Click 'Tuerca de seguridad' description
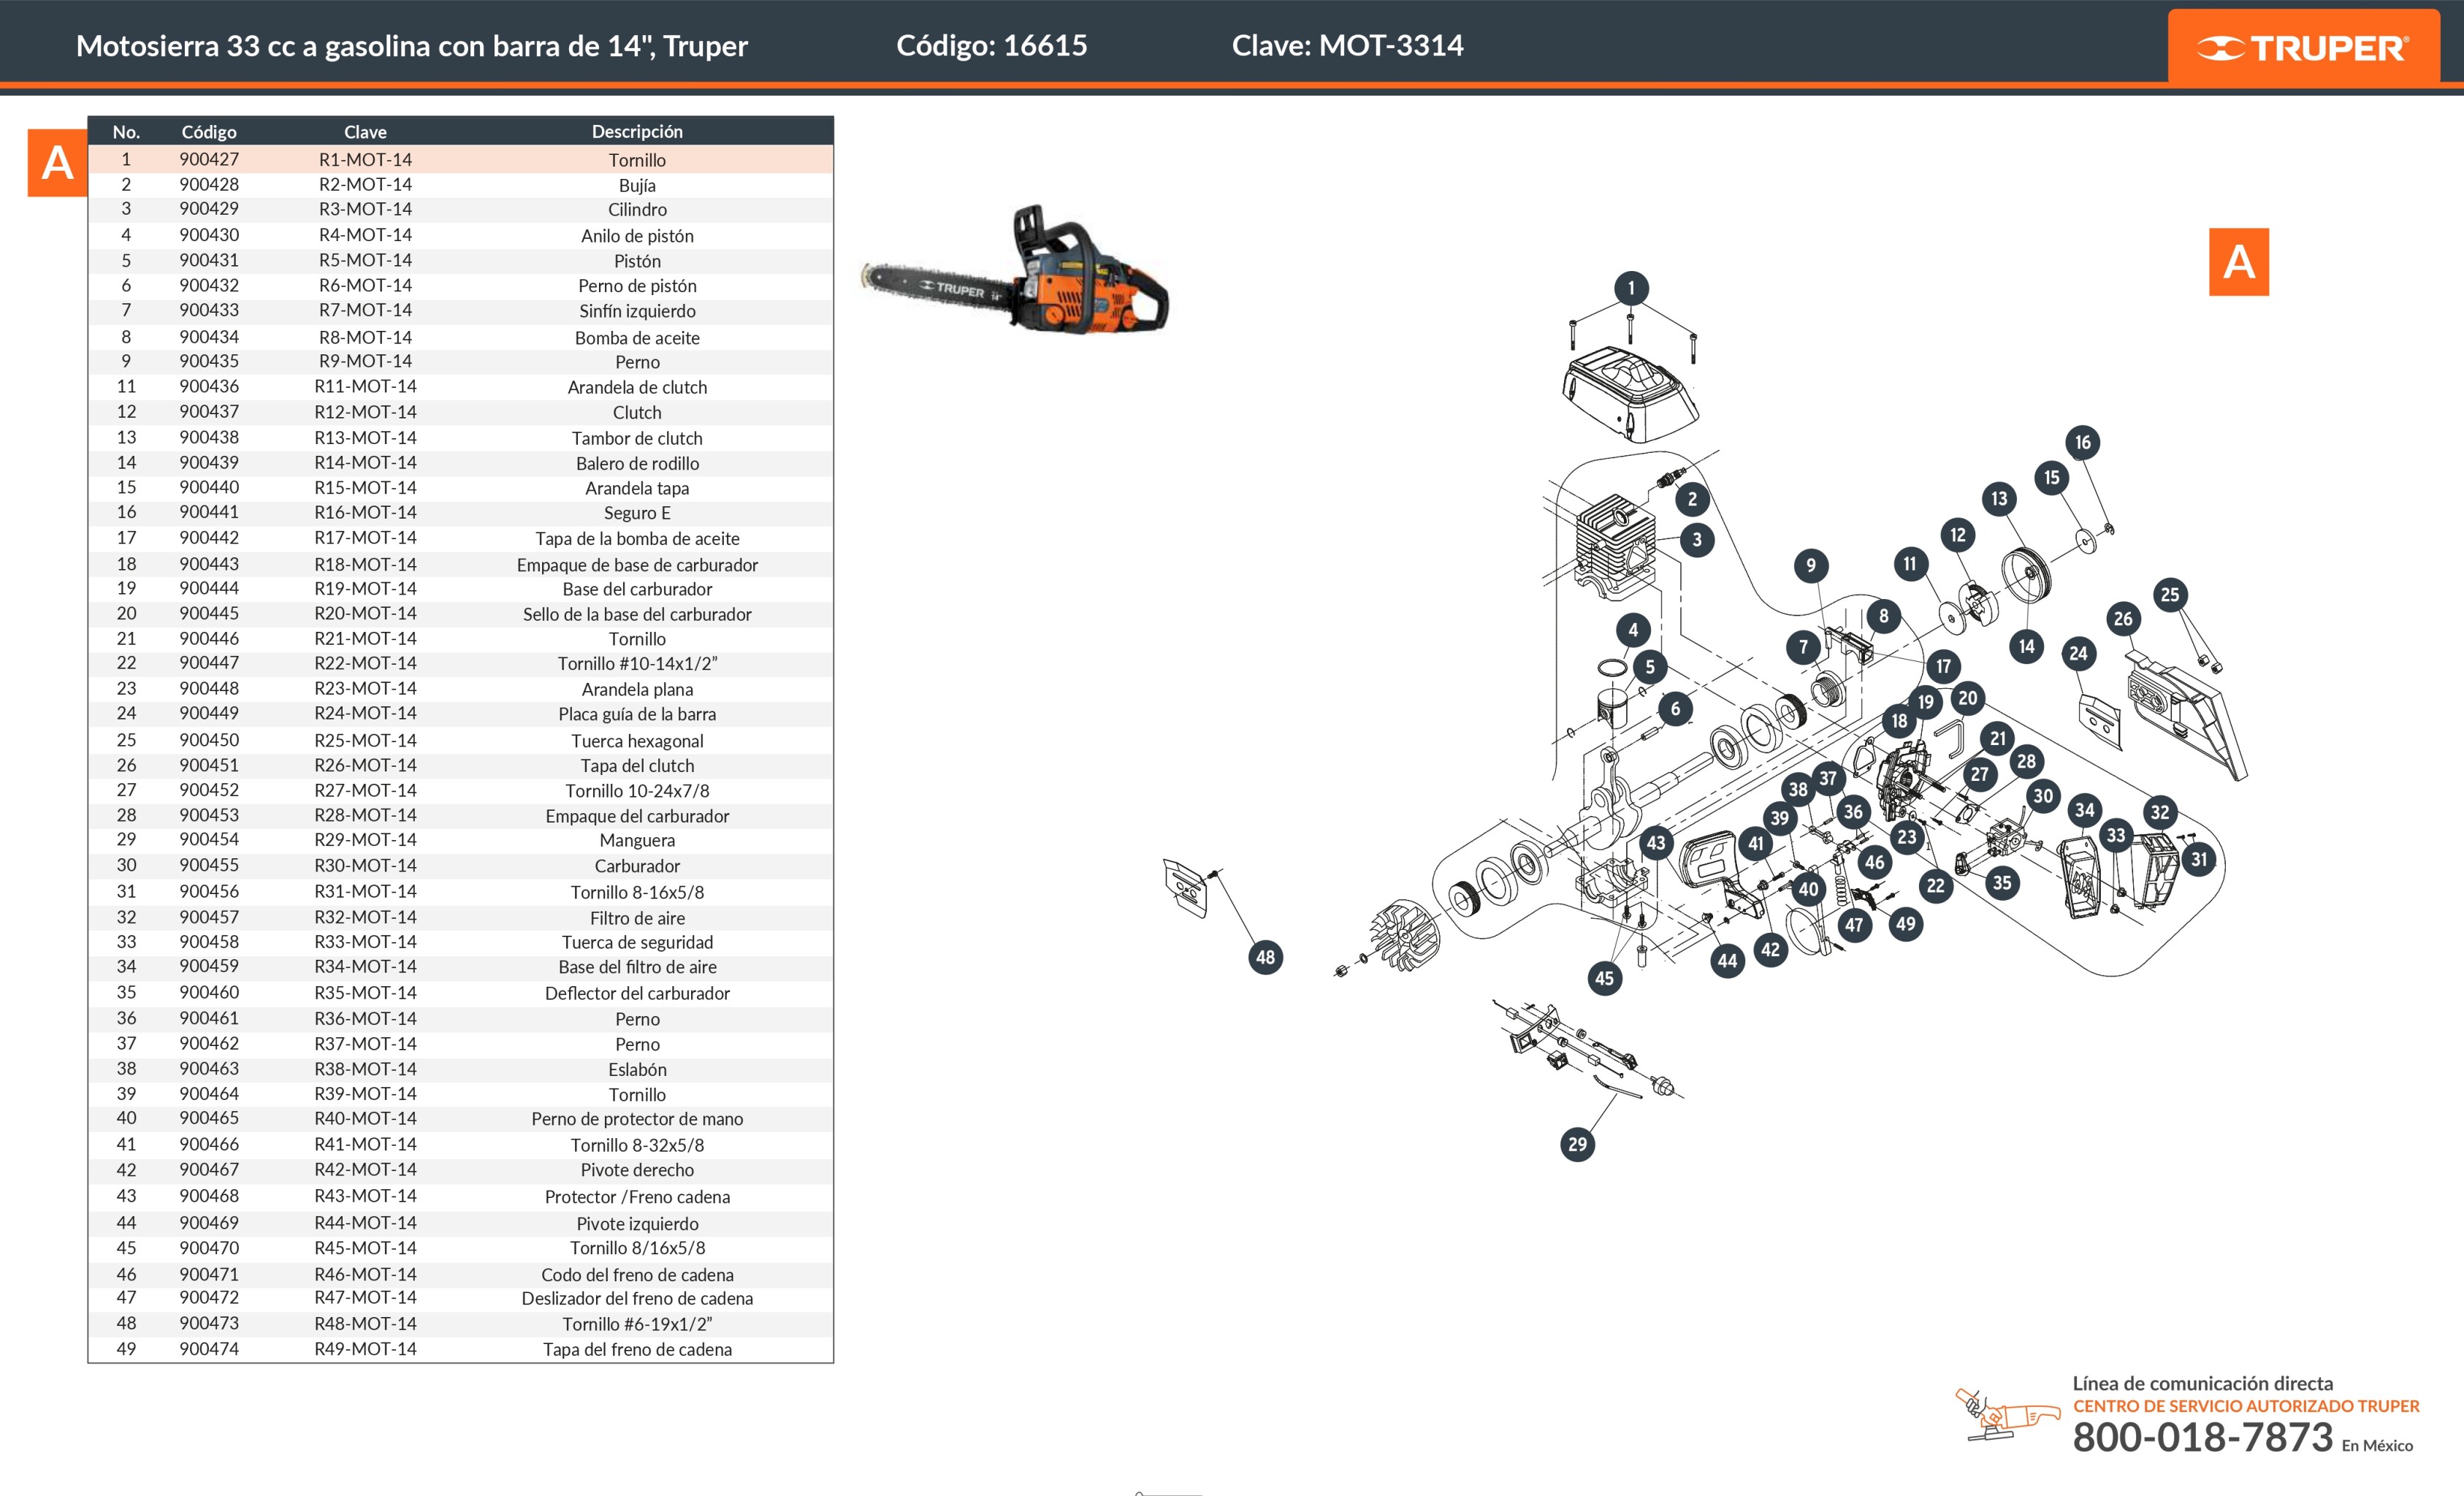 (637, 942)
